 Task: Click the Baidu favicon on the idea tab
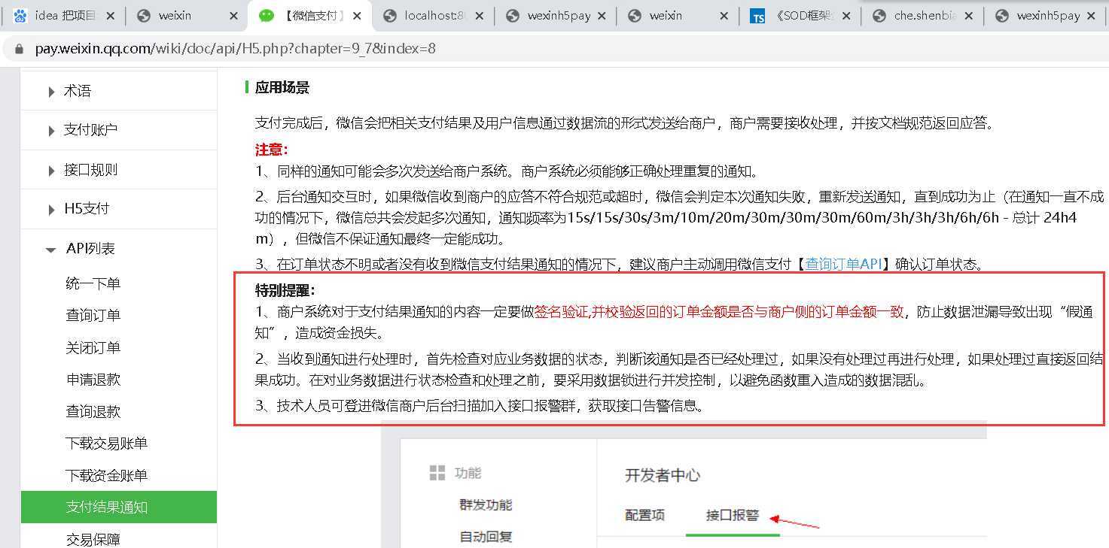(x=20, y=16)
